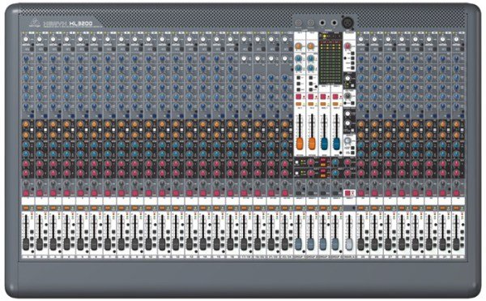Turn the leftmost channel top blue EQ knob
The width and height of the screenshot is (486, 301).
pos(26,58)
